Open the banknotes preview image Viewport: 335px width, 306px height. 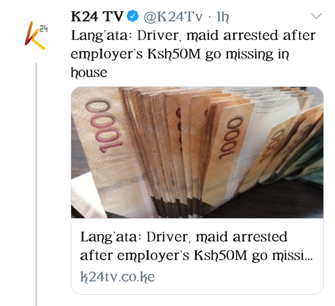pyautogui.click(x=197, y=152)
